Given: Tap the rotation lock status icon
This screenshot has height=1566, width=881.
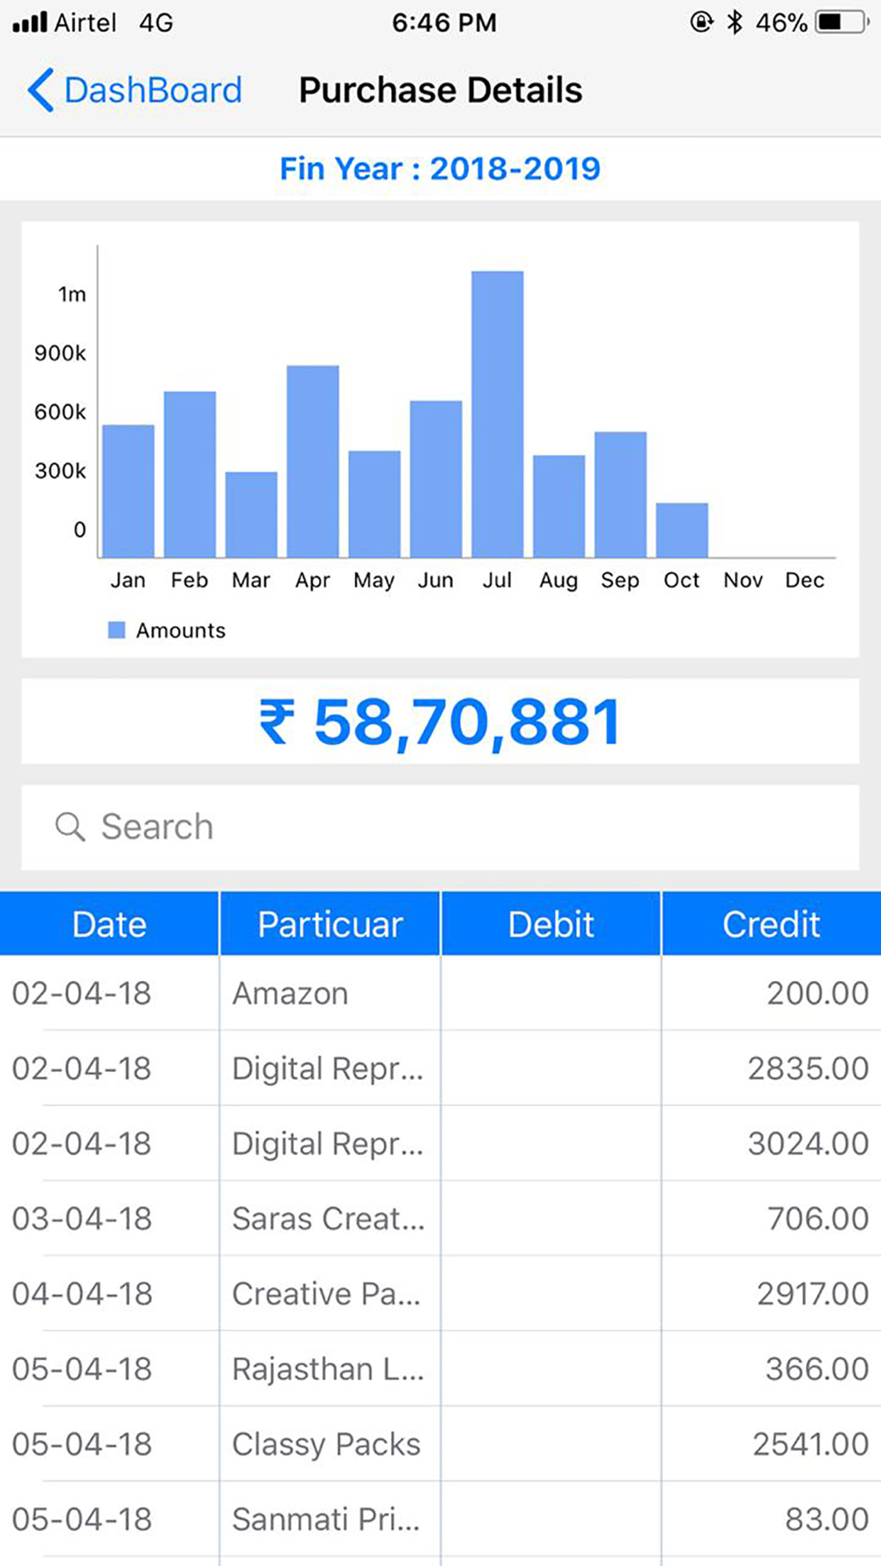Looking at the screenshot, I should tap(701, 22).
